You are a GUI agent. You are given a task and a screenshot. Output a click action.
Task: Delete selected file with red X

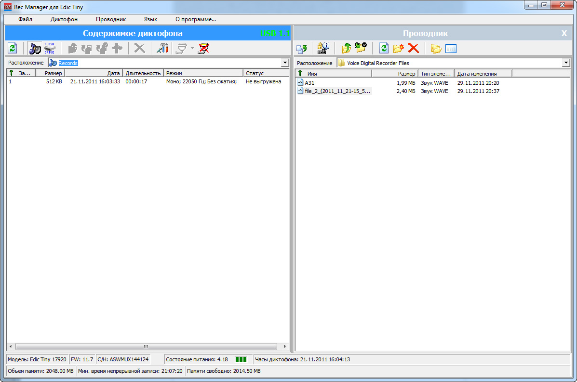pyautogui.click(x=413, y=48)
